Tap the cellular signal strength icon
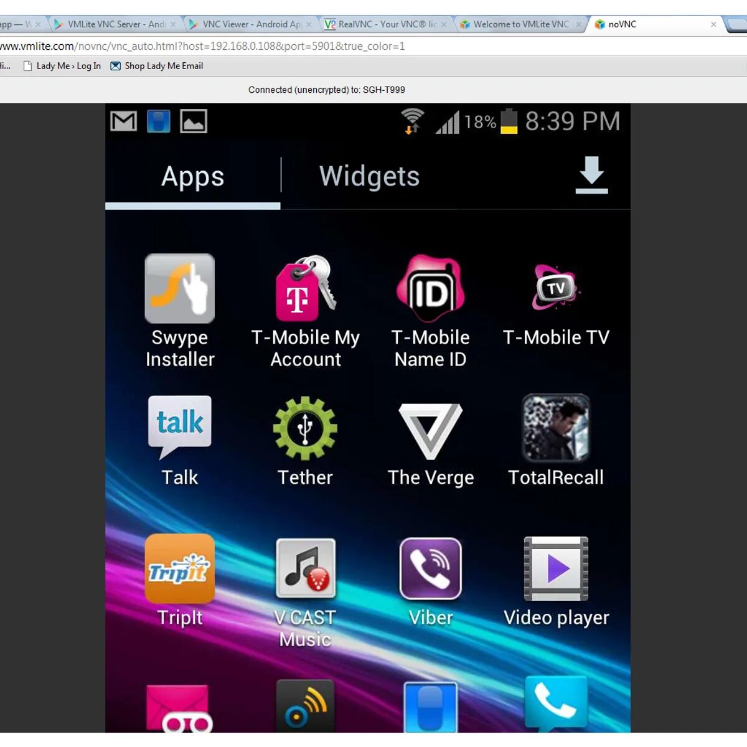 point(447,122)
